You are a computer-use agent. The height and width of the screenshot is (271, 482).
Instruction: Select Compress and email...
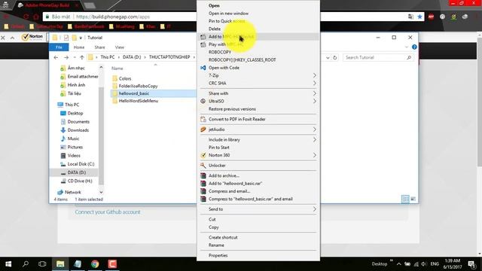229,191
